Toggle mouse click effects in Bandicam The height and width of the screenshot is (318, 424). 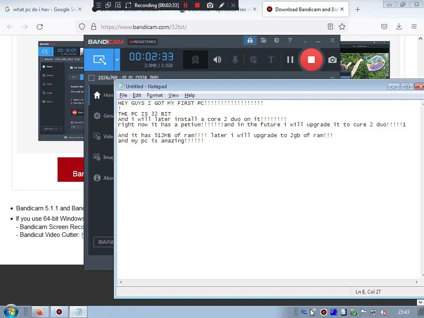[x=253, y=60]
